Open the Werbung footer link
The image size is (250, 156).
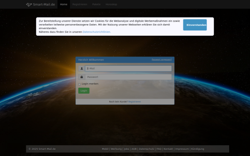(x=116, y=149)
